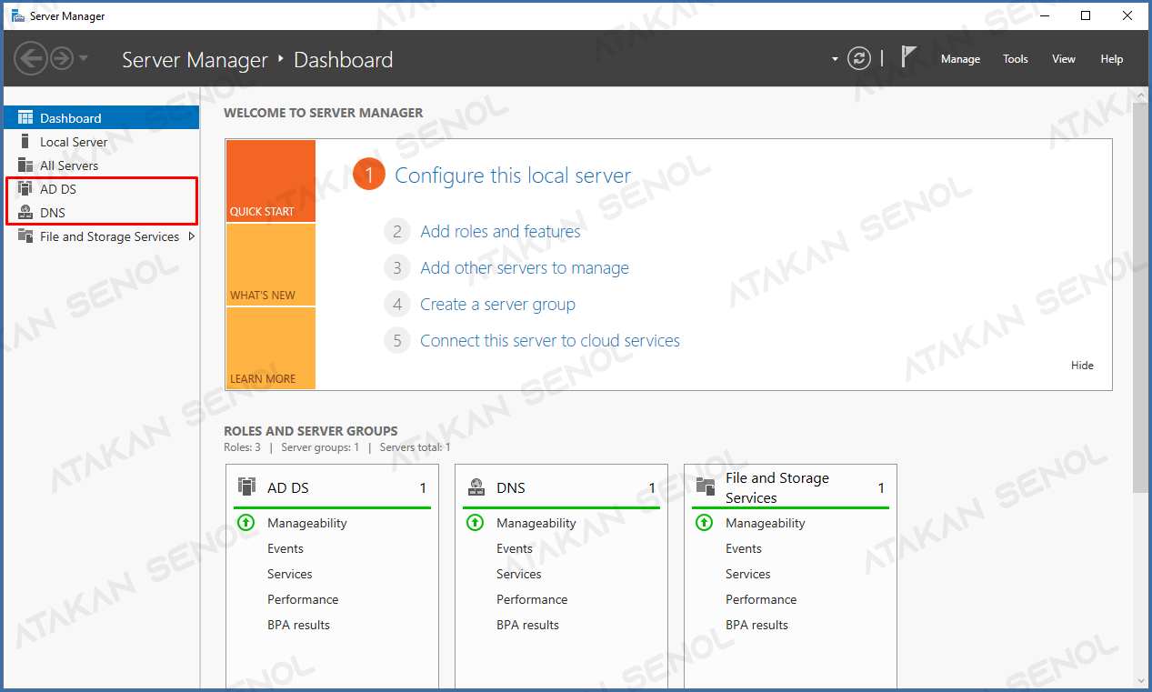Click Configure this local server link
1152x692 pixels.
pyautogui.click(x=513, y=176)
